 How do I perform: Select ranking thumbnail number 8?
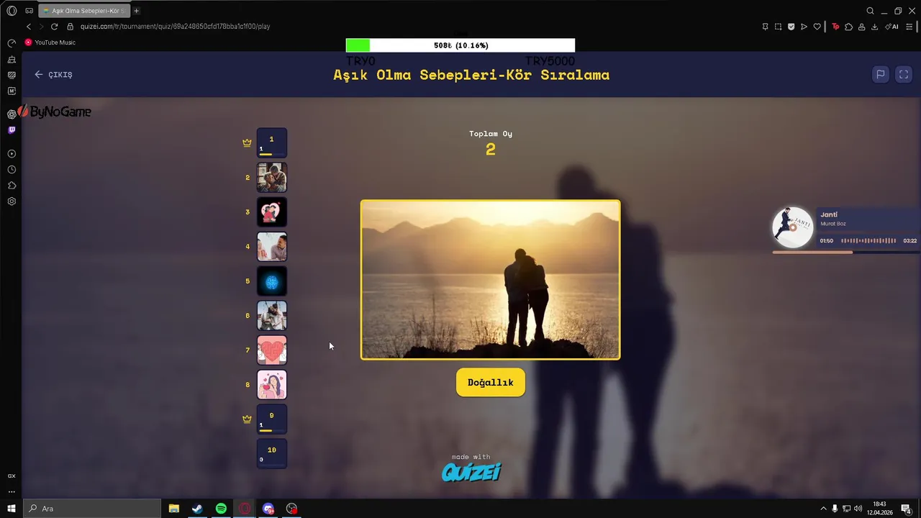[272, 385]
